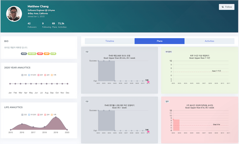Image resolution: width=239 pixels, height=144 pixels.
Task: Click the 'Goal: Upper than 7 시간' title text
Action: pyautogui.click(x=200, y=58)
